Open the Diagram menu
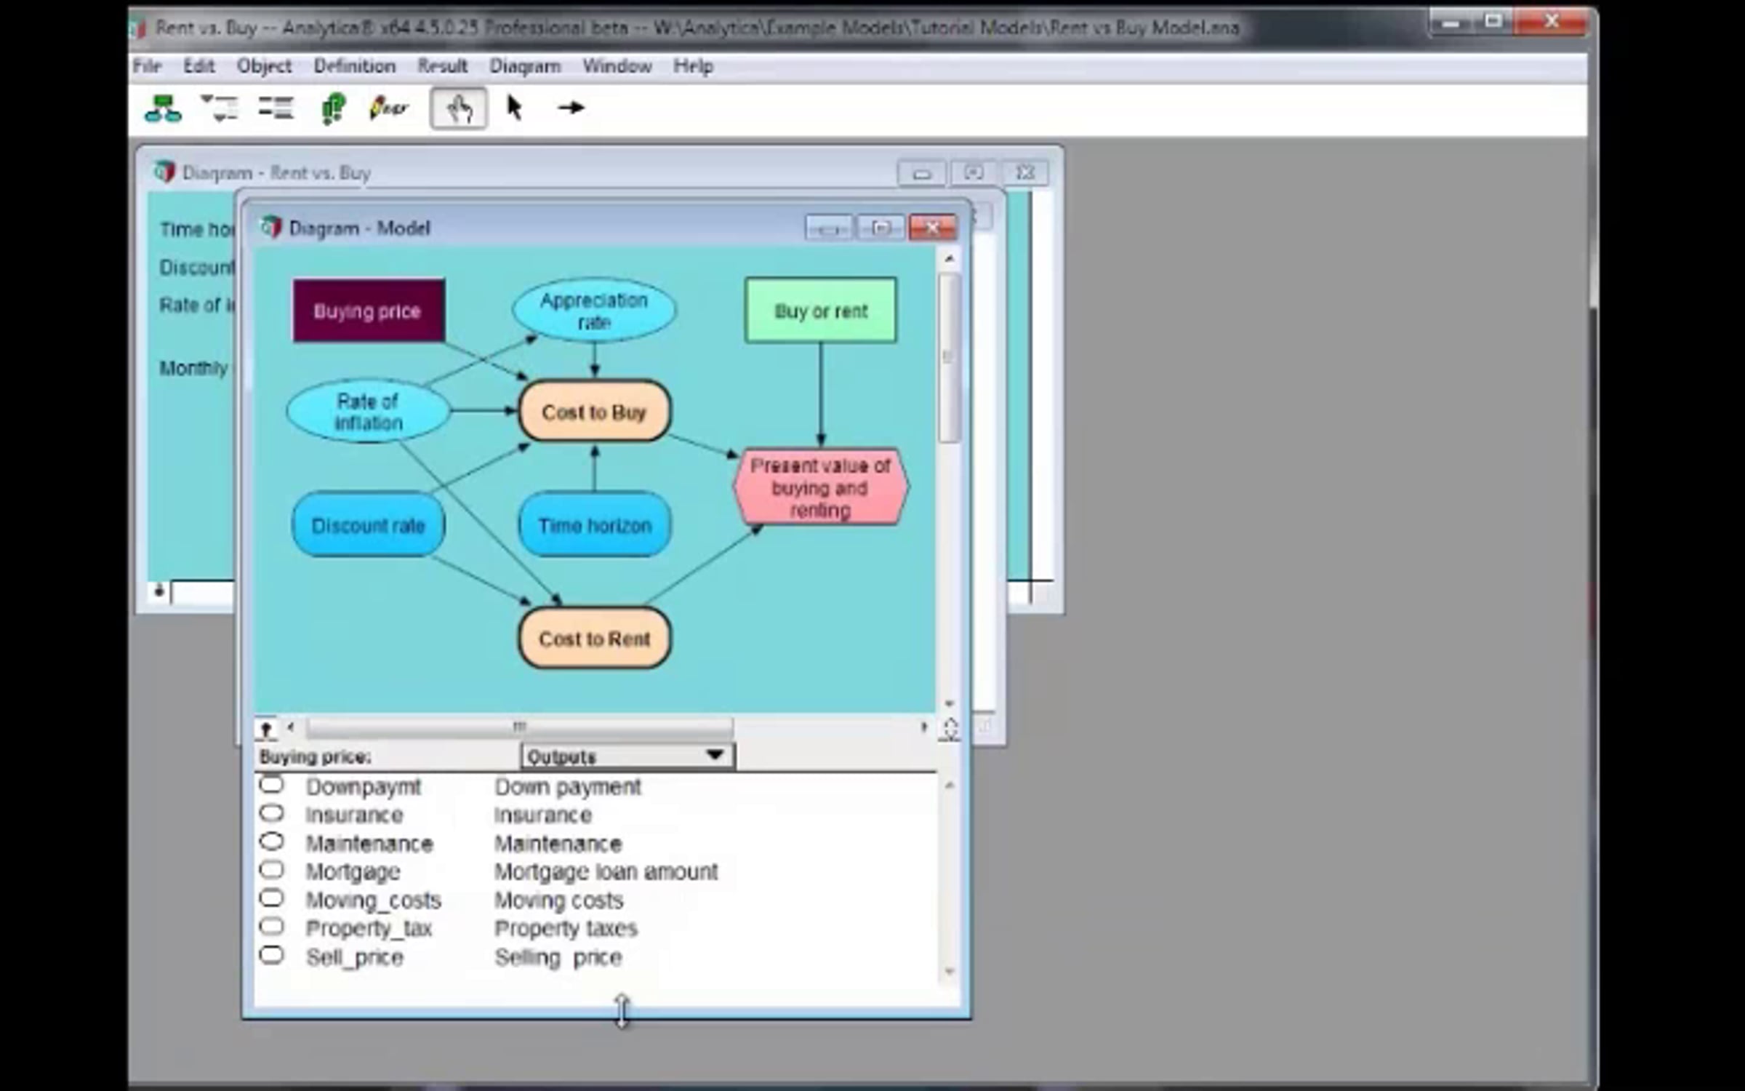Viewport: 1745px width, 1091px height. pos(524,66)
